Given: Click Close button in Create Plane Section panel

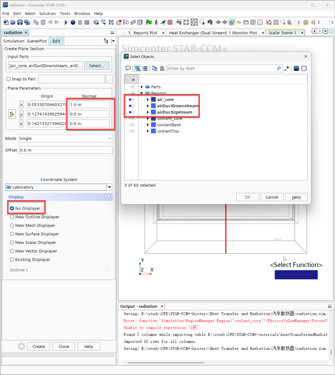Looking at the screenshot, I should pyautogui.click(x=64, y=346).
